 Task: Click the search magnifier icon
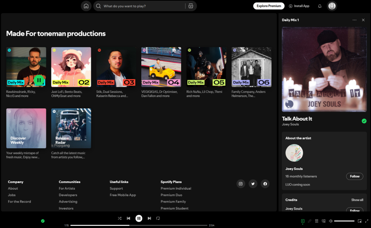coord(99,6)
